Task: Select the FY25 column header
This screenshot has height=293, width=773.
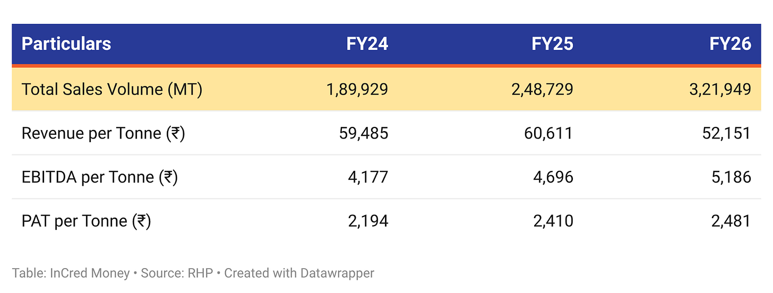Action: (x=552, y=44)
